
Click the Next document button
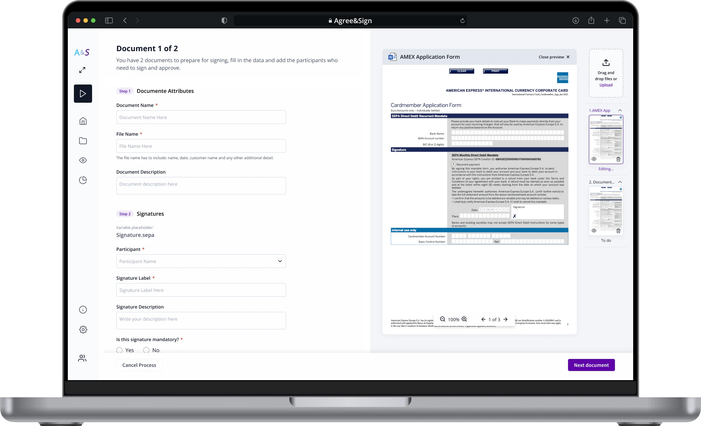tap(591, 365)
